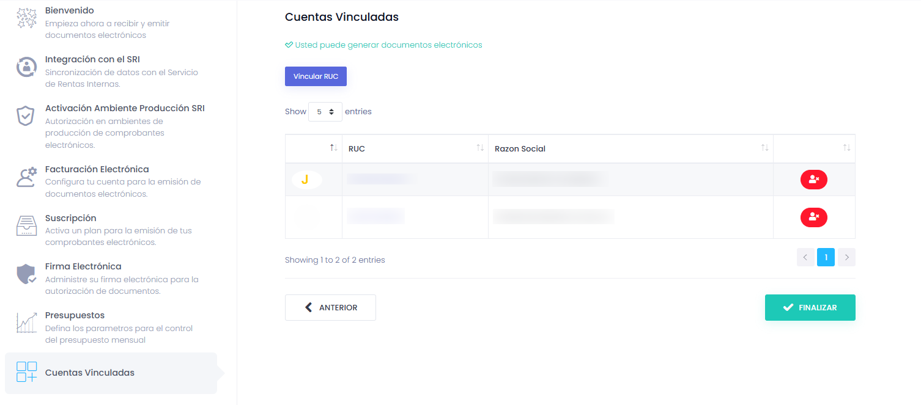Open the Presupuestos step in sidebar
The image size is (921, 405).
click(75, 315)
